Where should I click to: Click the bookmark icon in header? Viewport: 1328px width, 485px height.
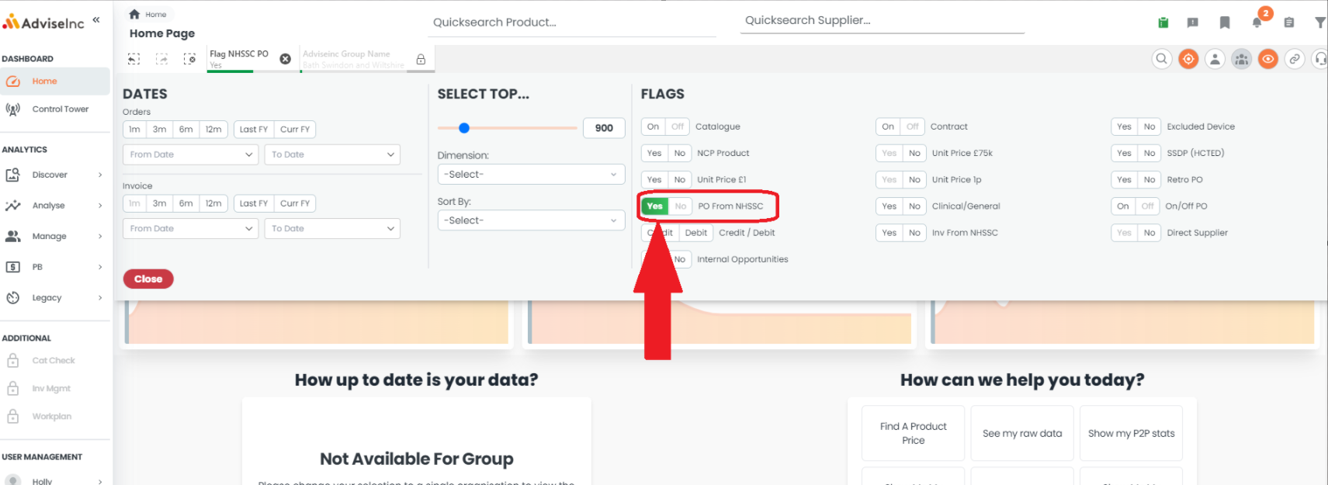[1225, 23]
